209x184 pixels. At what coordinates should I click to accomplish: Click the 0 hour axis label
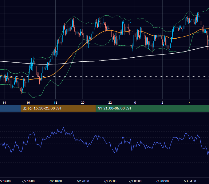(135, 103)
